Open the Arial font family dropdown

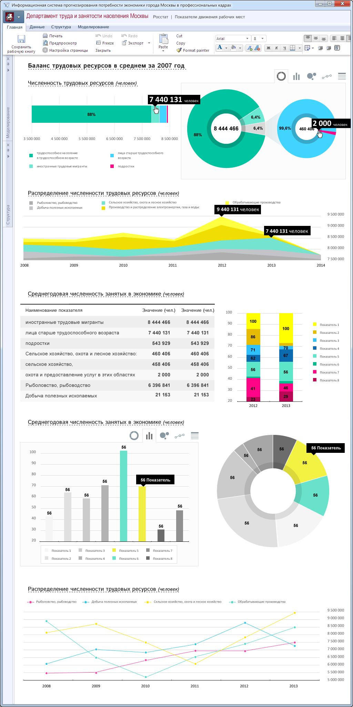pos(233,39)
